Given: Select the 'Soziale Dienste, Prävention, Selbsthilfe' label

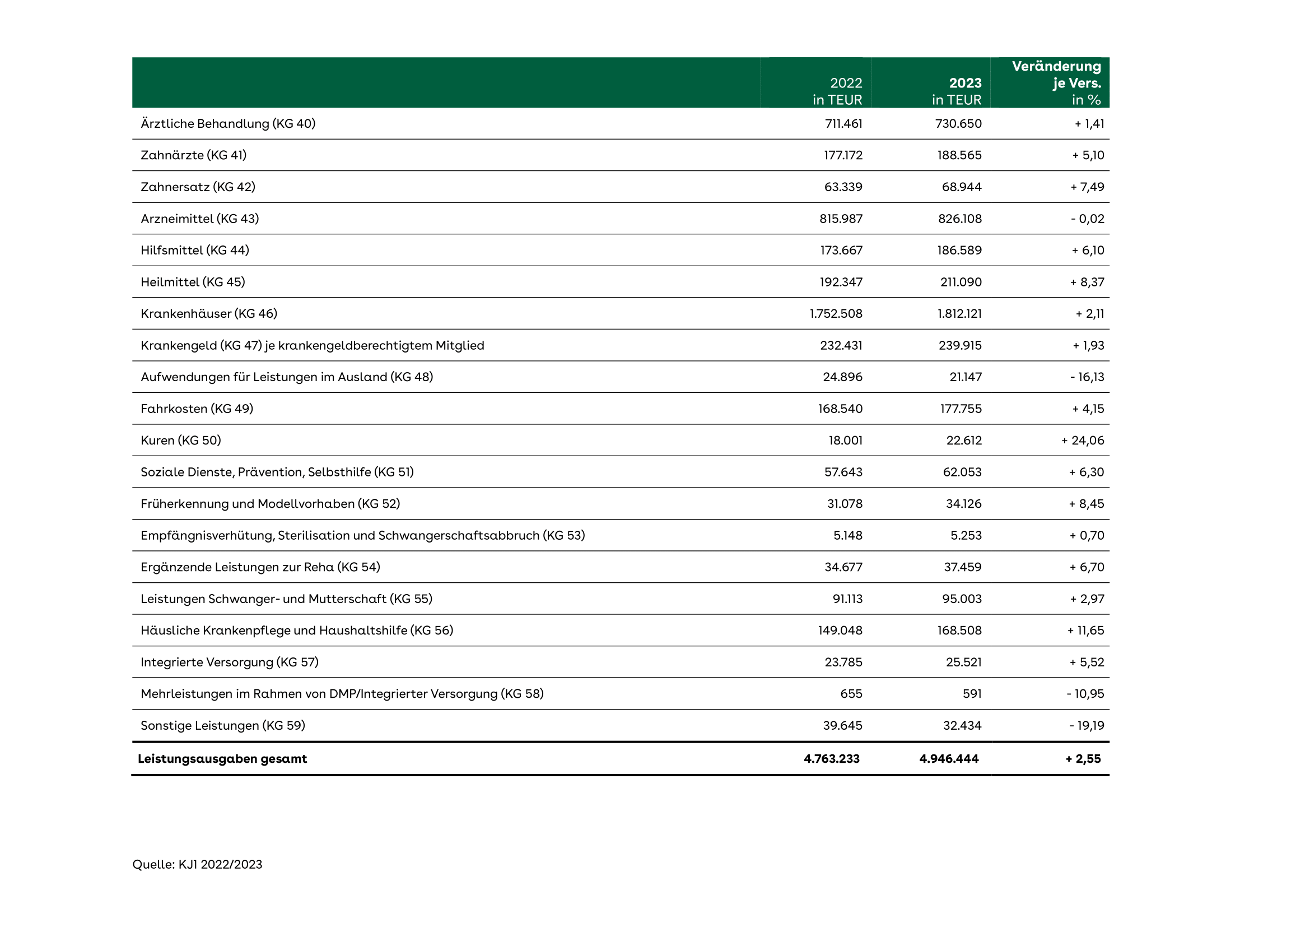Looking at the screenshot, I should (x=277, y=472).
